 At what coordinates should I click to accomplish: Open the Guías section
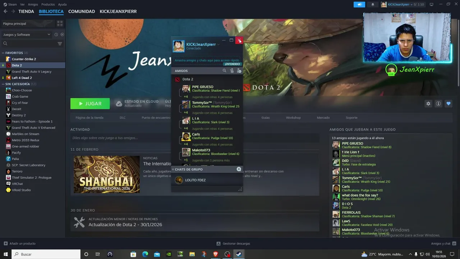pos(266,118)
